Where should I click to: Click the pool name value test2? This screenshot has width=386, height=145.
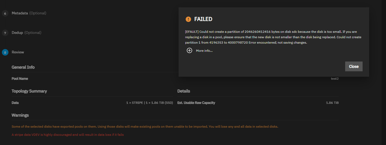[335, 79]
